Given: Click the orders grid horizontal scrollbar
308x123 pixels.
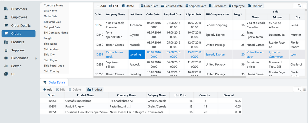Looking at the screenshot, I should coord(170,77).
